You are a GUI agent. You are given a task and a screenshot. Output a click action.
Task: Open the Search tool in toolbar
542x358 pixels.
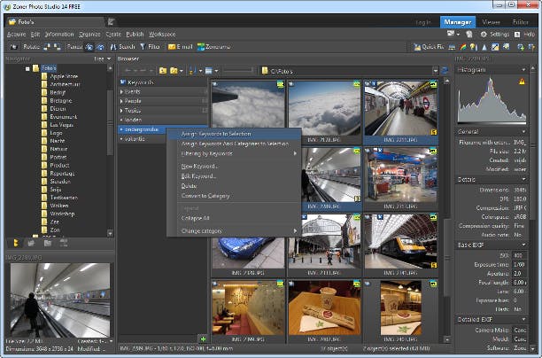[121, 46]
